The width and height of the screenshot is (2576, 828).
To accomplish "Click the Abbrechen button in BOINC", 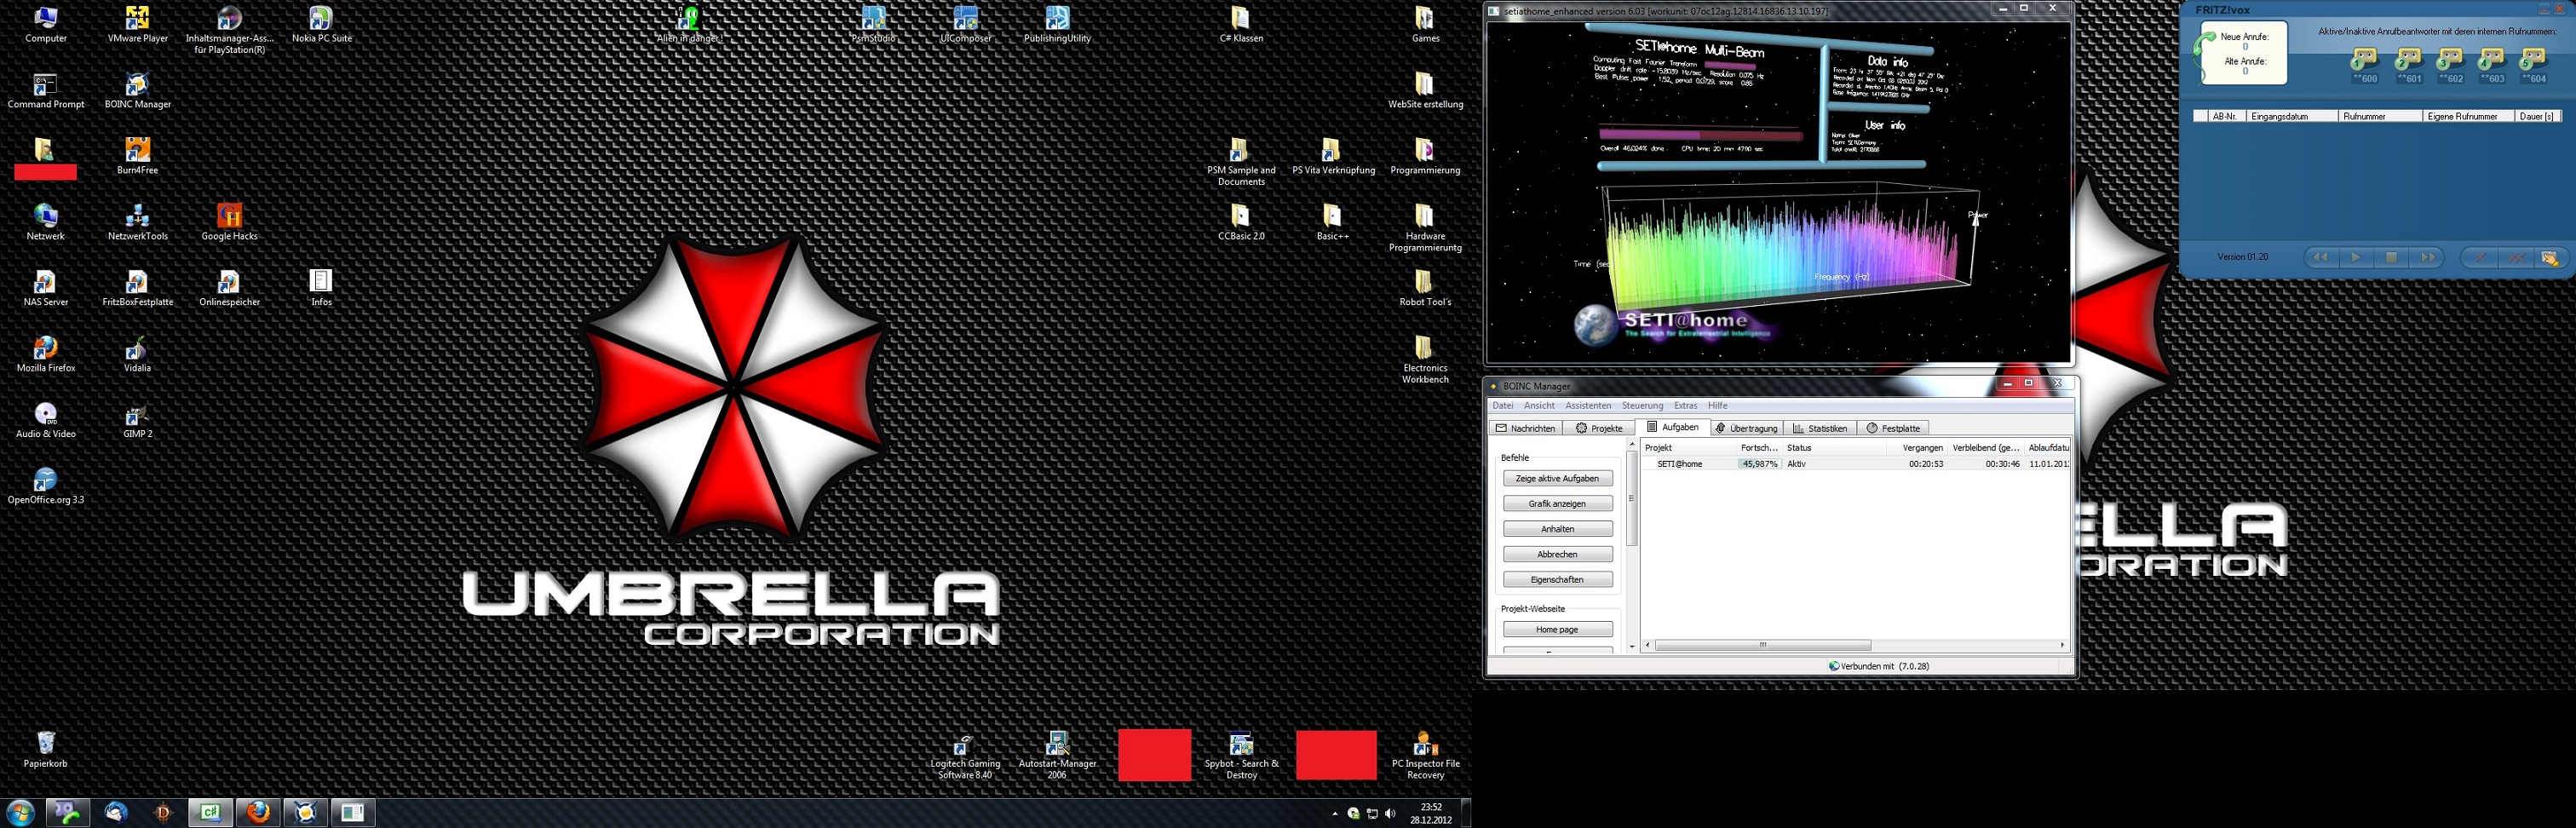I will click(1557, 554).
